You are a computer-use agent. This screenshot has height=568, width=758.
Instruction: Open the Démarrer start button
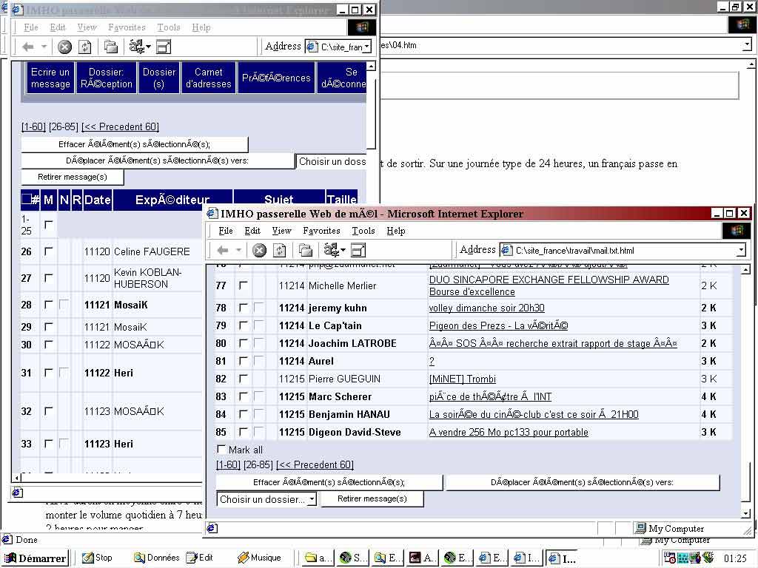point(35,558)
